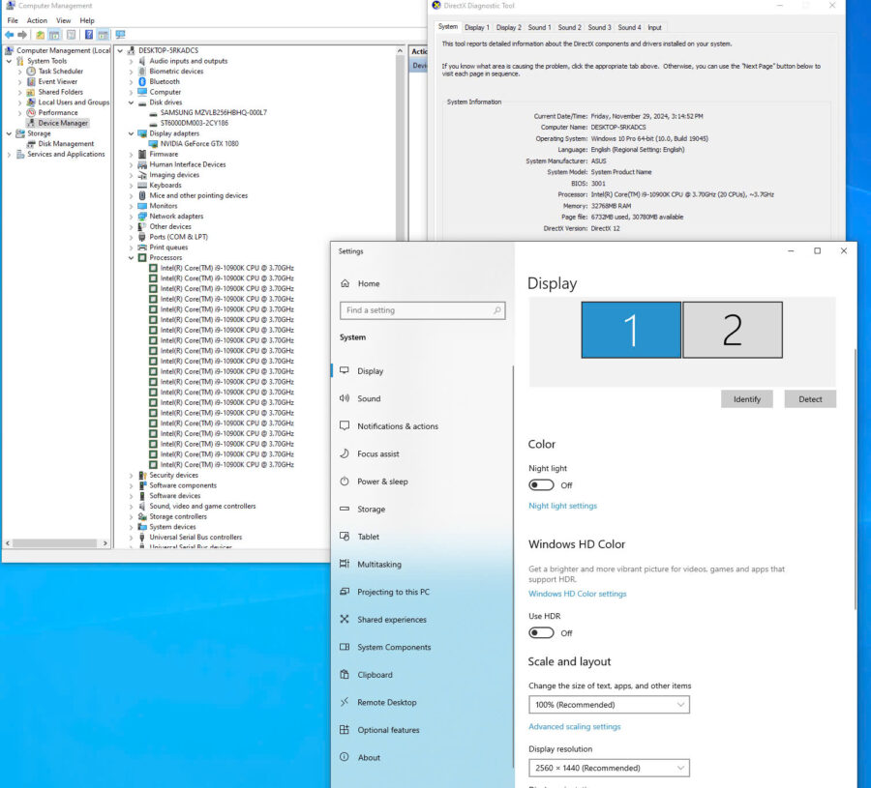Select Power & sleep icon in sidebar
Viewport: 871px width, 788px height.
[345, 482]
